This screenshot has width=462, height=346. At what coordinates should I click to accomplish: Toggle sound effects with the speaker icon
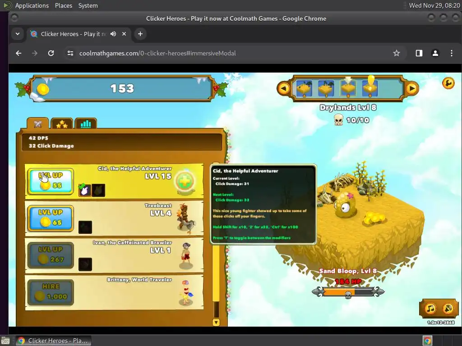pos(448,308)
